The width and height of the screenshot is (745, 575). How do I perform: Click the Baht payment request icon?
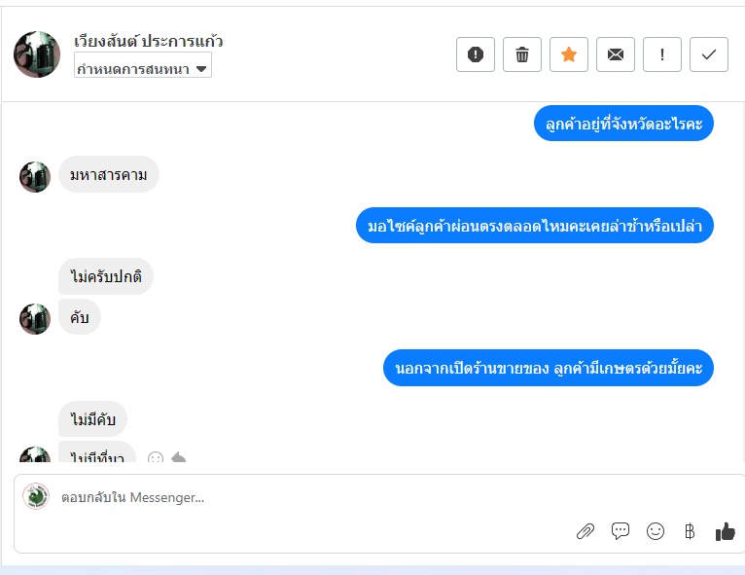(x=690, y=531)
